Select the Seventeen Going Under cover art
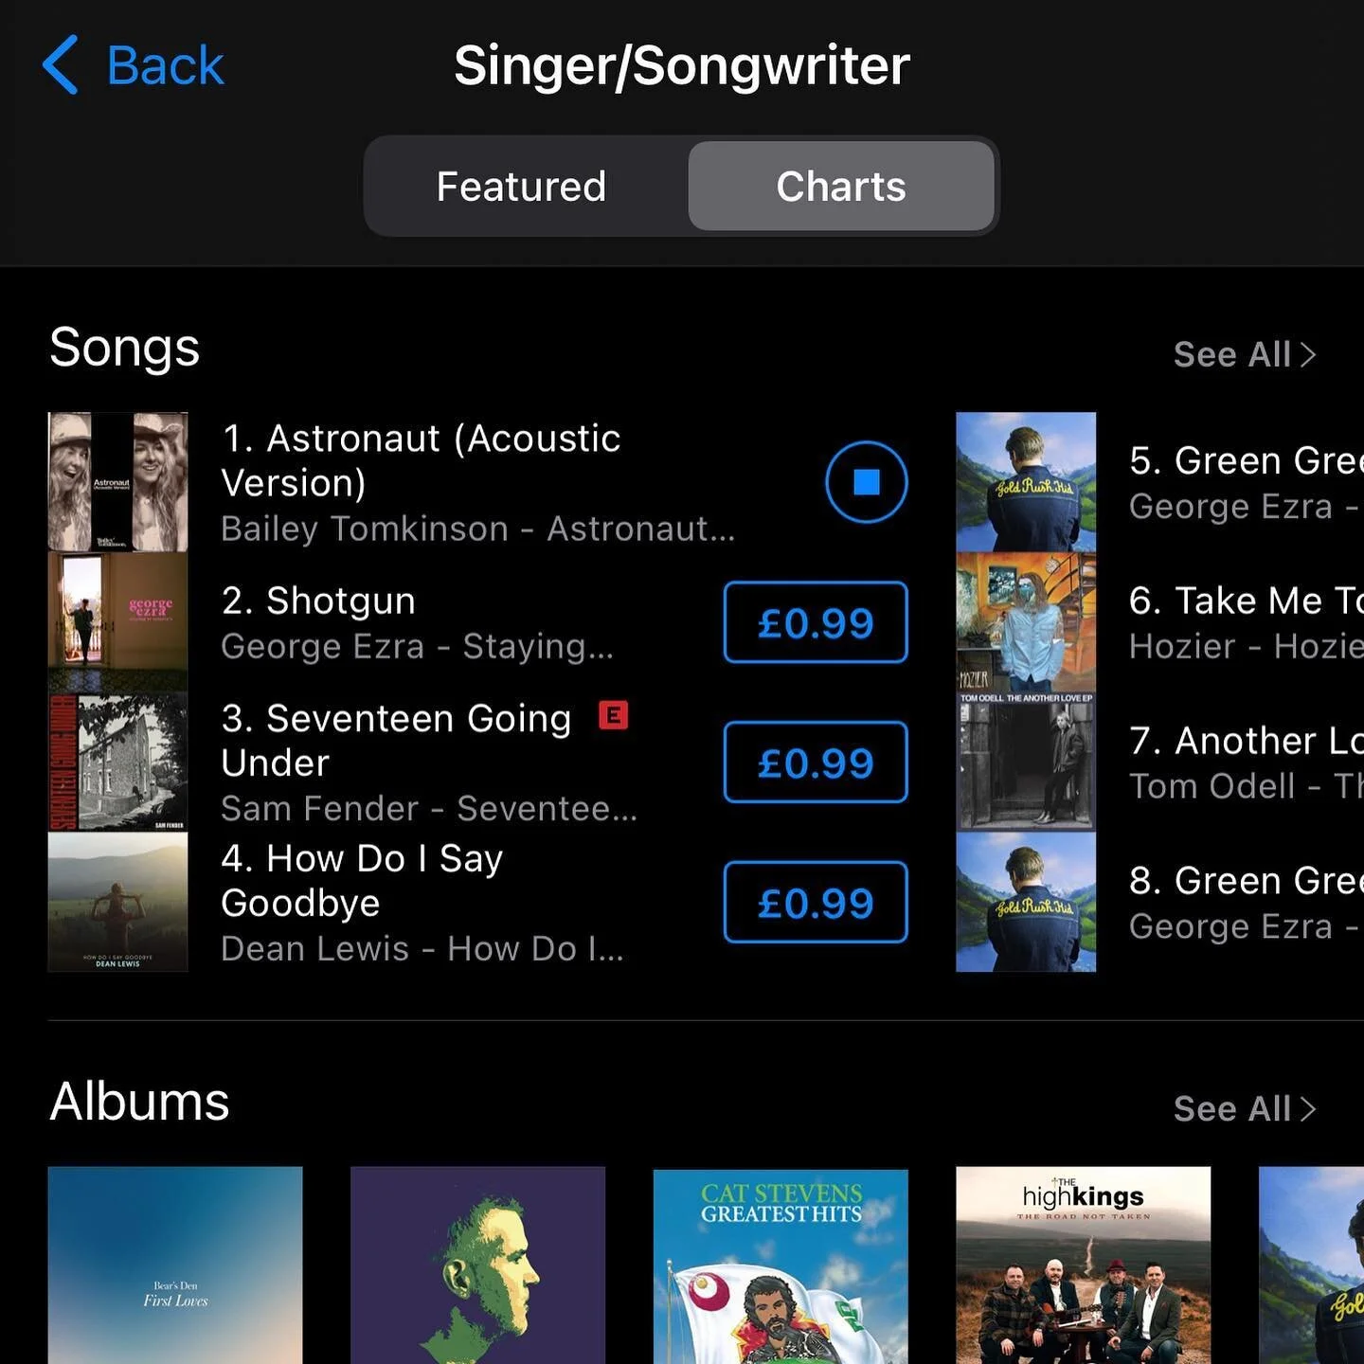1364x1364 pixels. tap(117, 762)
